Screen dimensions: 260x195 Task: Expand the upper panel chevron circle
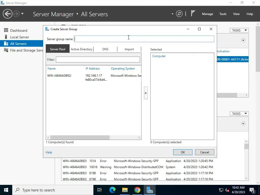tap(243, 40)
